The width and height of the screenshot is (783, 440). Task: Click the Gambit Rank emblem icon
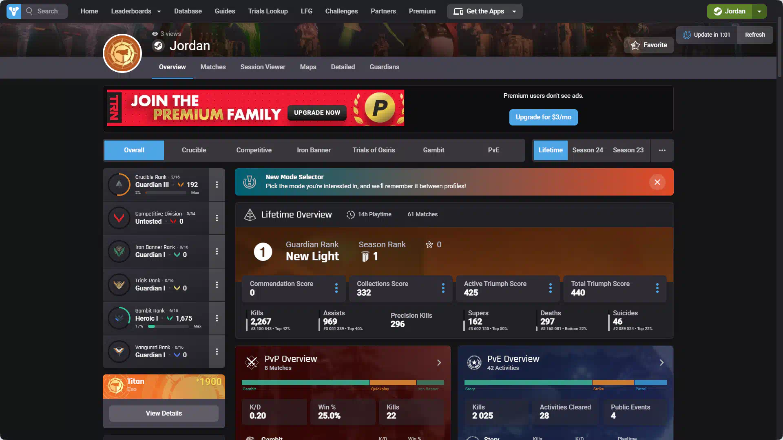[119, 318]
